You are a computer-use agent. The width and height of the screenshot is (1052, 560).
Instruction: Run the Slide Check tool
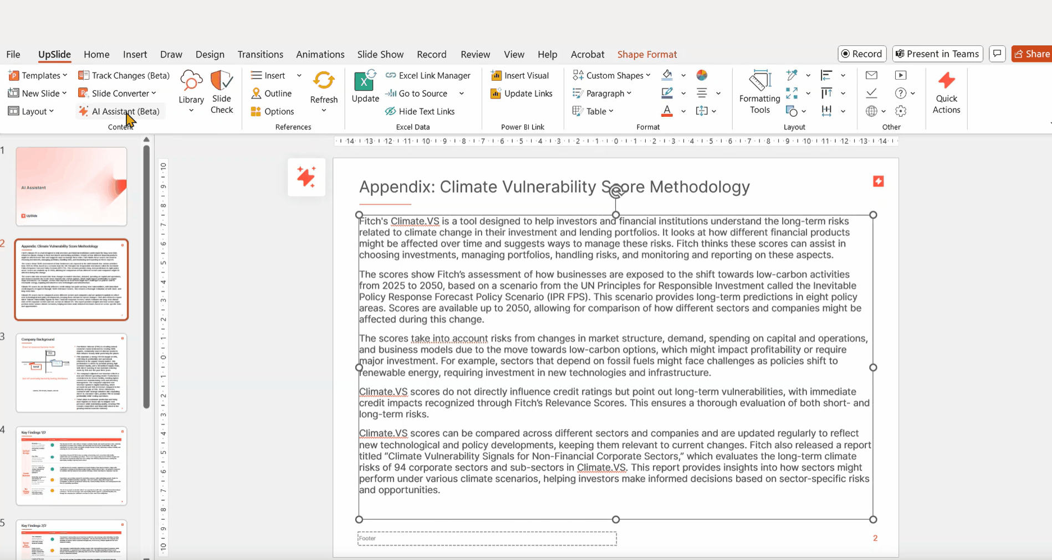[x=222, y=92]
